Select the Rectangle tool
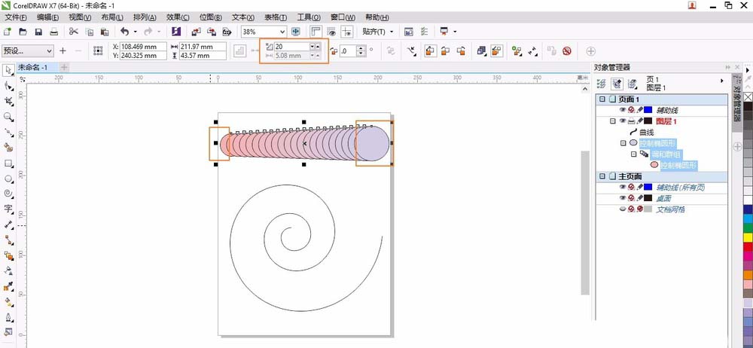Image resolution: width=753 pixels, height=348 pixels. coord(8,163)
